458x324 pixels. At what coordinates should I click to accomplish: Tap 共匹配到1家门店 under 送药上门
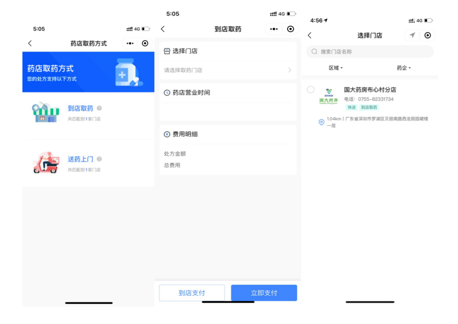point(84,170)
